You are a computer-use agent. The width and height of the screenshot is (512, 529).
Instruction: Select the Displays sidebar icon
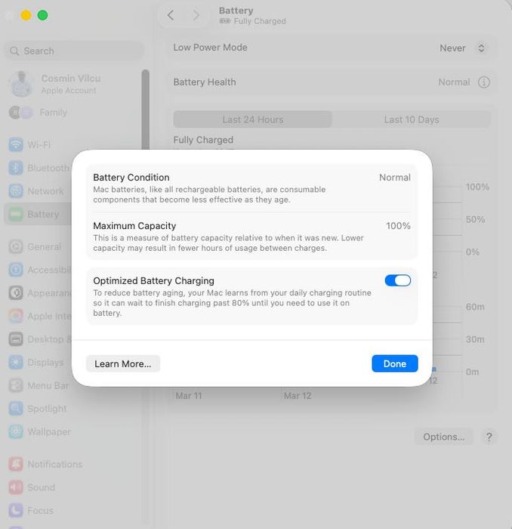pyautogui.click(x=16, y=362)
